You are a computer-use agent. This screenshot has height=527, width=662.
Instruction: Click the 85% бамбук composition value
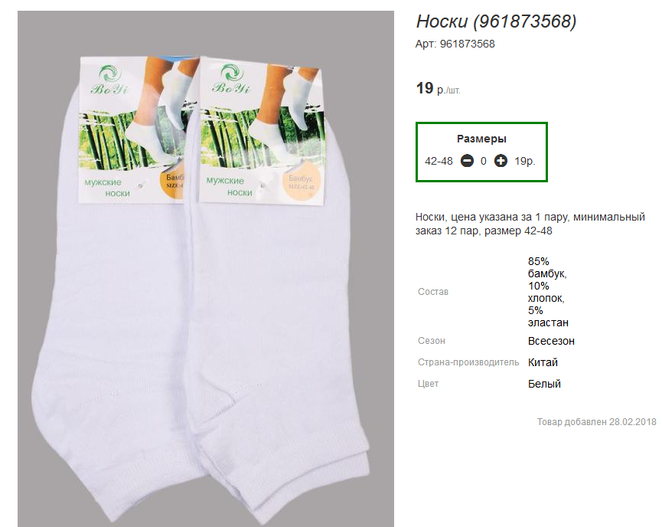click(547, 267)
